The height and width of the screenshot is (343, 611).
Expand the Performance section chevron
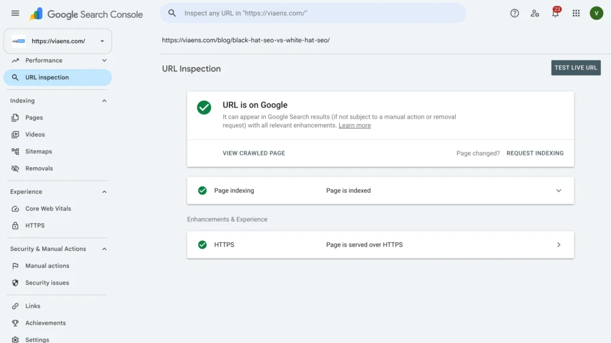104,61
